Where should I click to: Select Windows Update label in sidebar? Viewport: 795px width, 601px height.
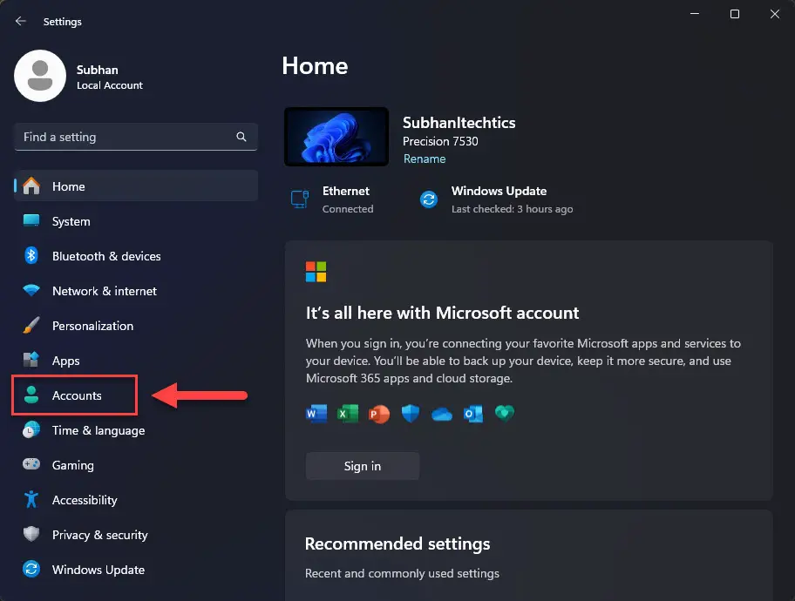[99, 570]
